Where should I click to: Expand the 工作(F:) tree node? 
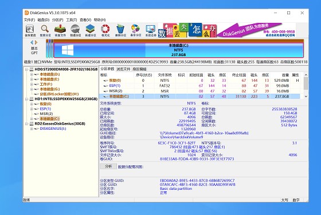(x=32, y=84)
